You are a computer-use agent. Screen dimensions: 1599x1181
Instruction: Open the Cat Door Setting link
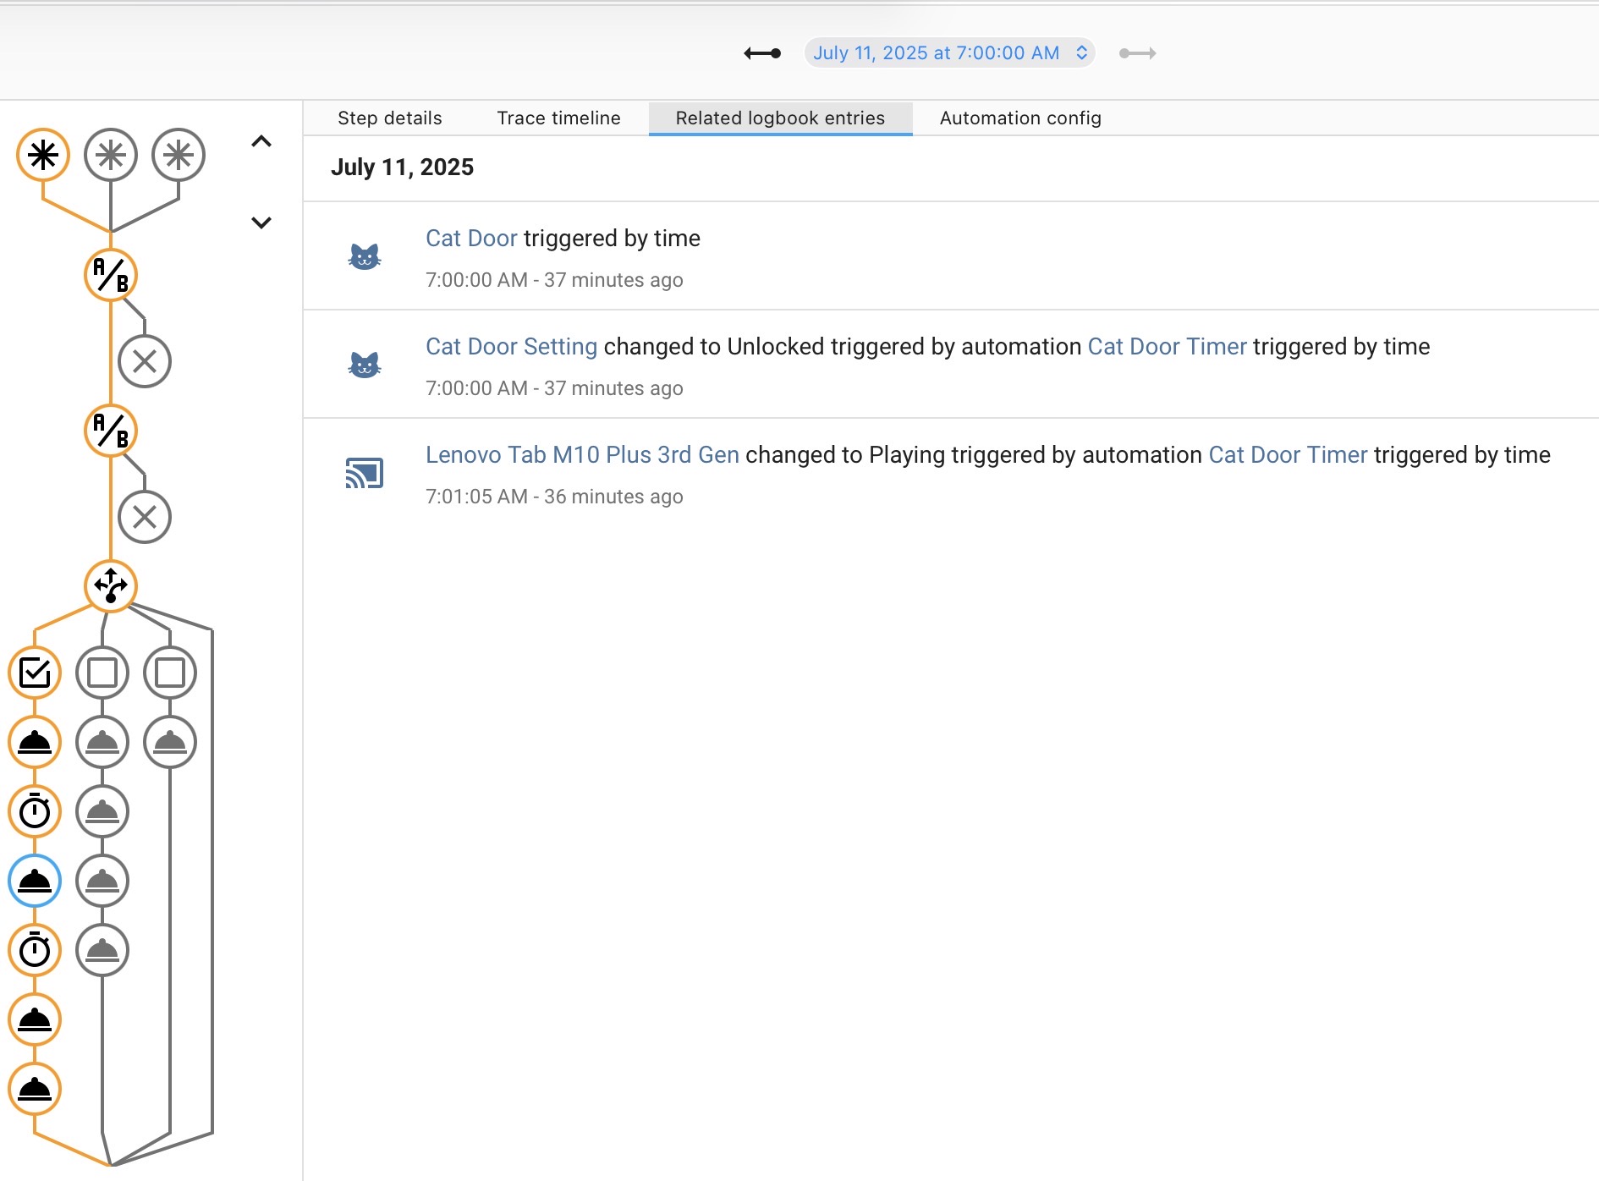(511, 347)
